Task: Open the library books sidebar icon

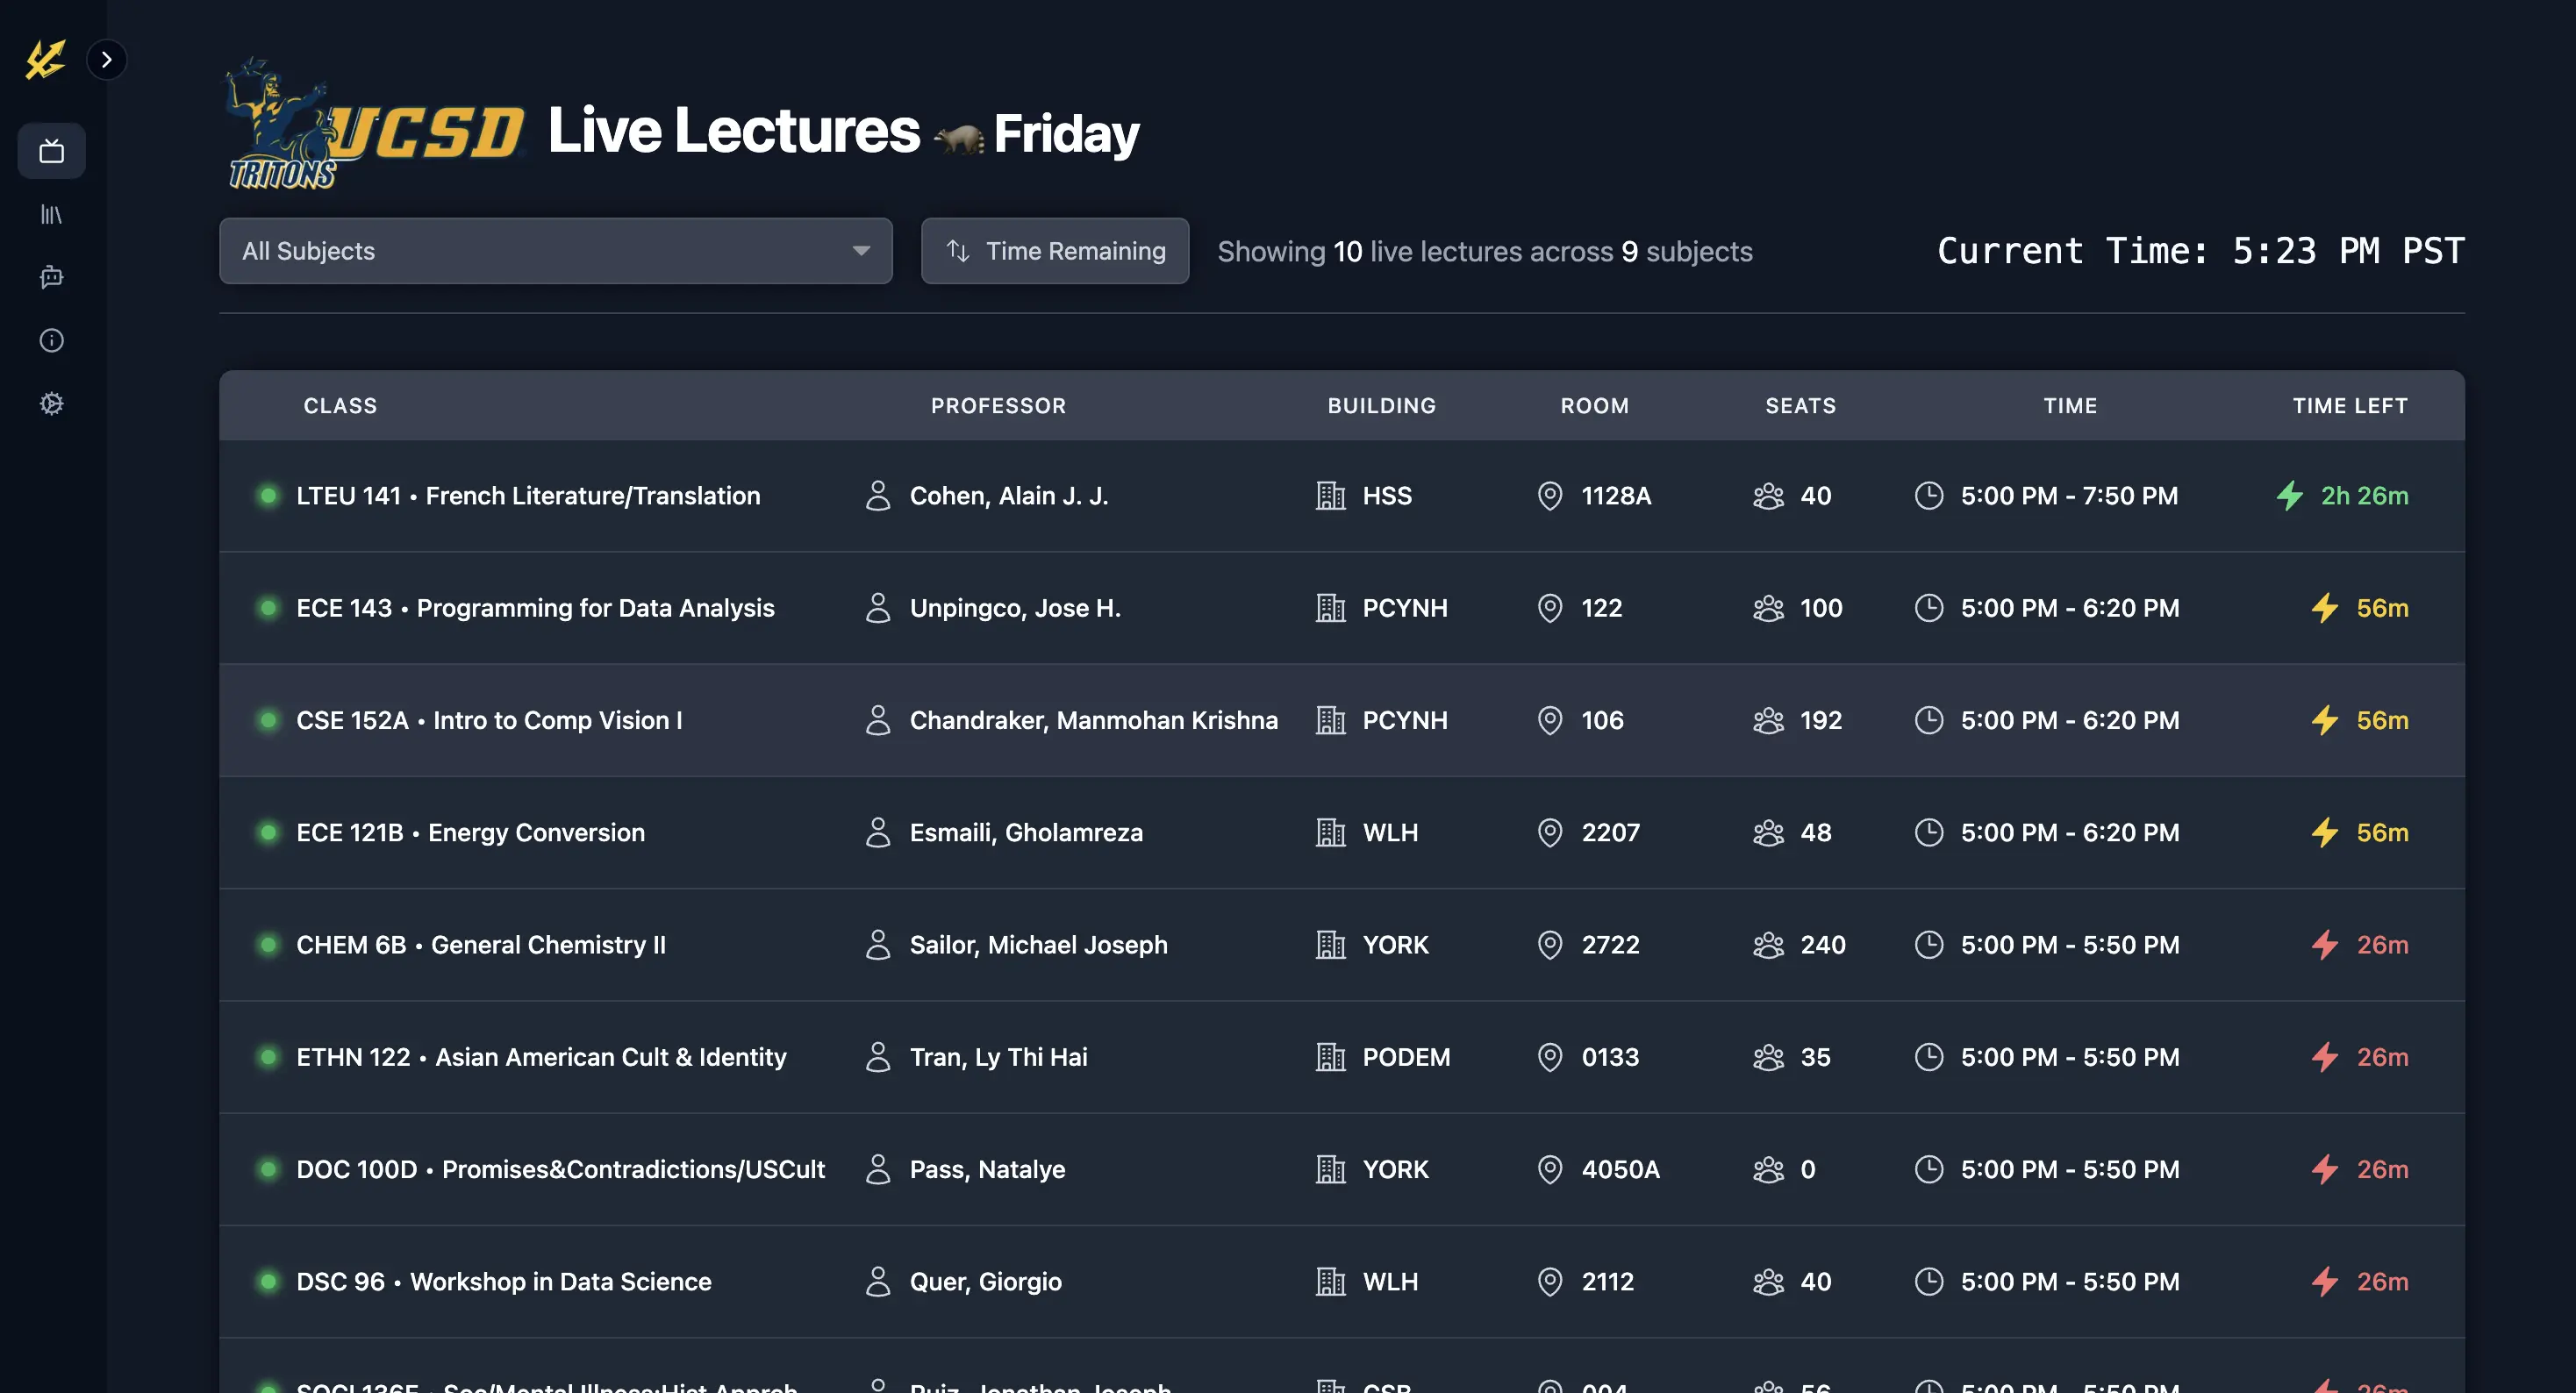Action: [x=52, y=215]
